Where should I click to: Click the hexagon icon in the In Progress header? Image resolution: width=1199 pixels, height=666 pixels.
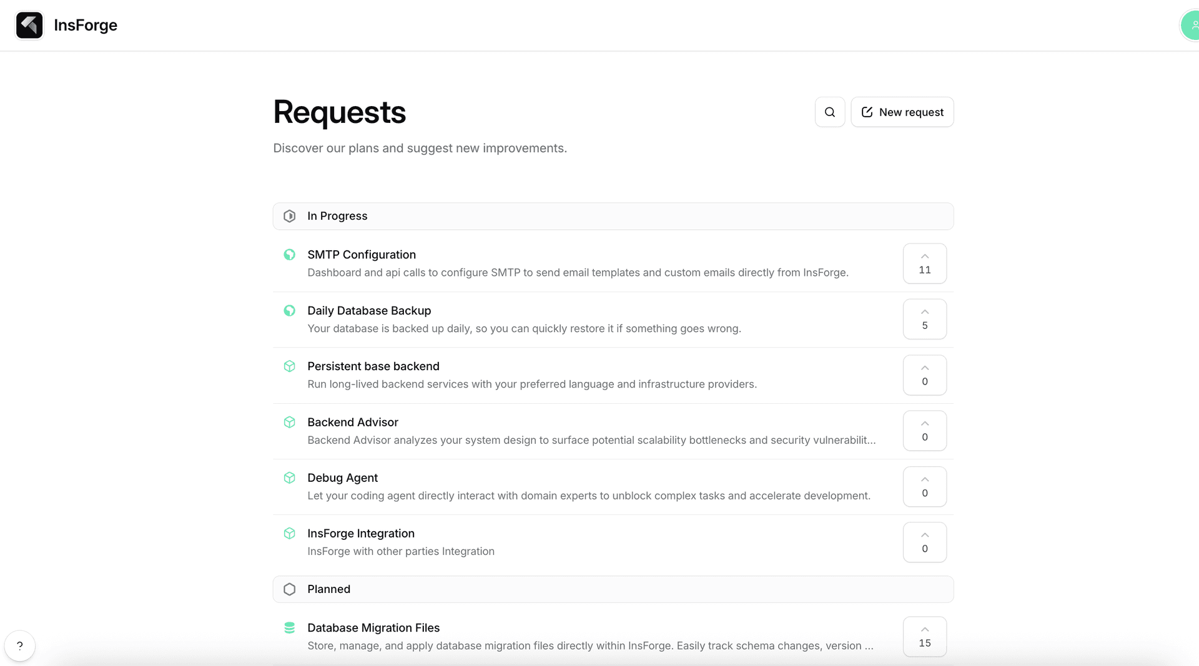coord(289,216)
